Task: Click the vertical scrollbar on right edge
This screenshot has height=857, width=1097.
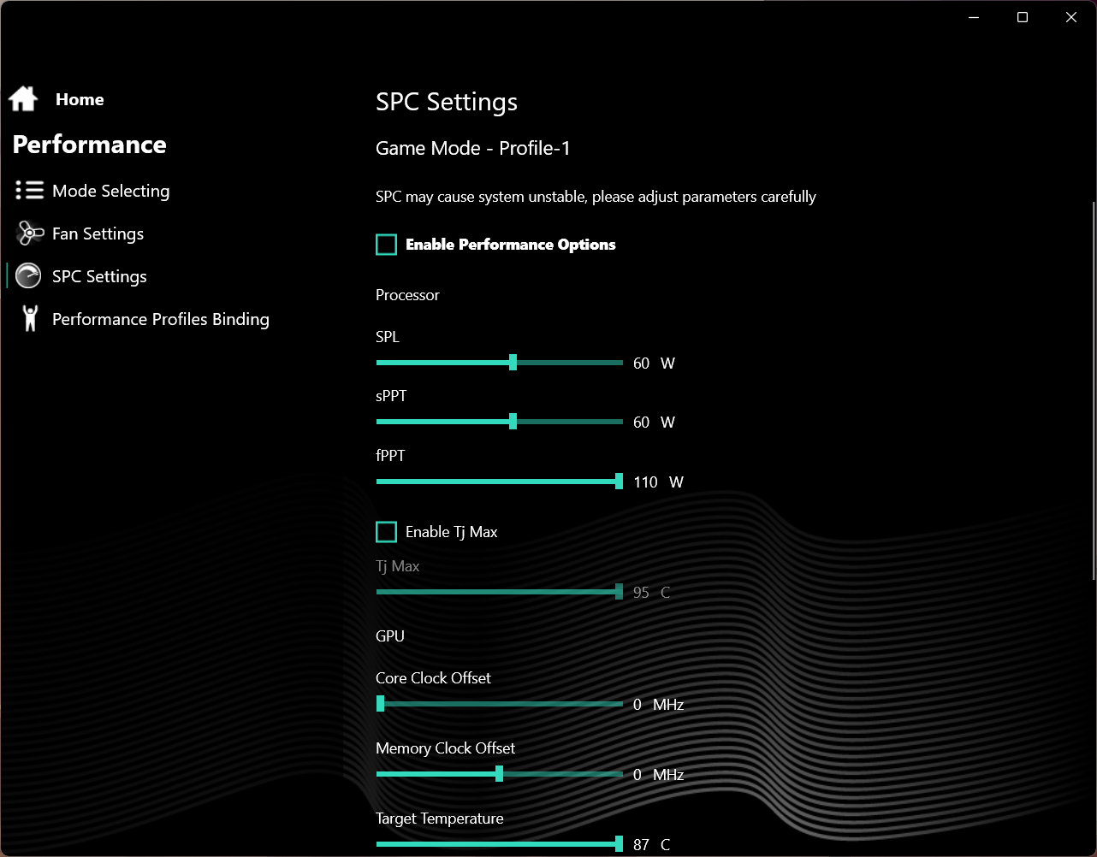Action: pos(1093,389)
